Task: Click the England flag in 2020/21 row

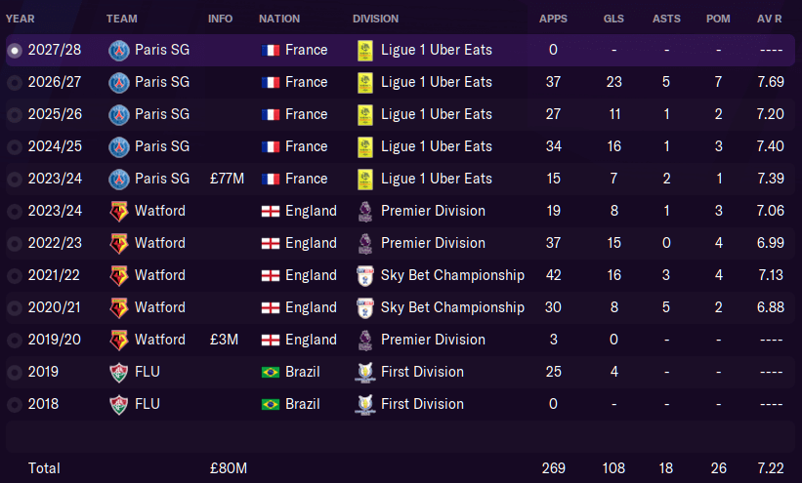Action: click(271, 307)
